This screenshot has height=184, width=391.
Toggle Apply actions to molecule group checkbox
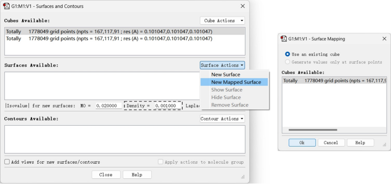[161, 162]
